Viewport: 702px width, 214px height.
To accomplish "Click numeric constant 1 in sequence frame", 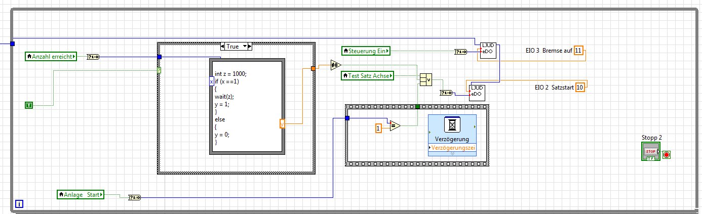I will pos(378,129).
